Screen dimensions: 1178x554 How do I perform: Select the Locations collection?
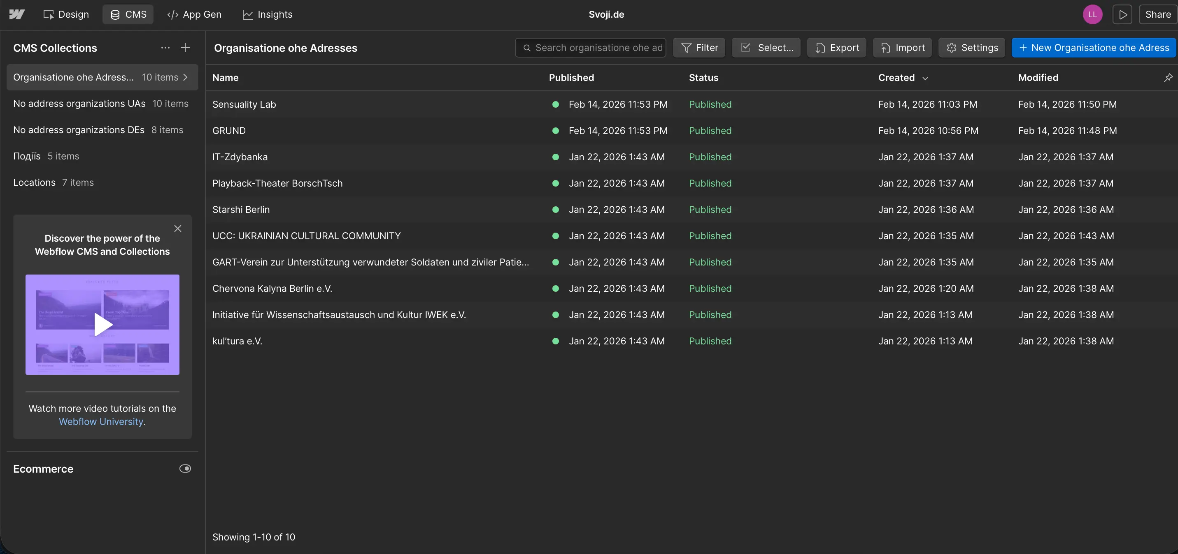(x=34, y=182)
